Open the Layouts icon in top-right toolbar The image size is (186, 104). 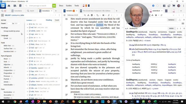[x=164, y=6]
